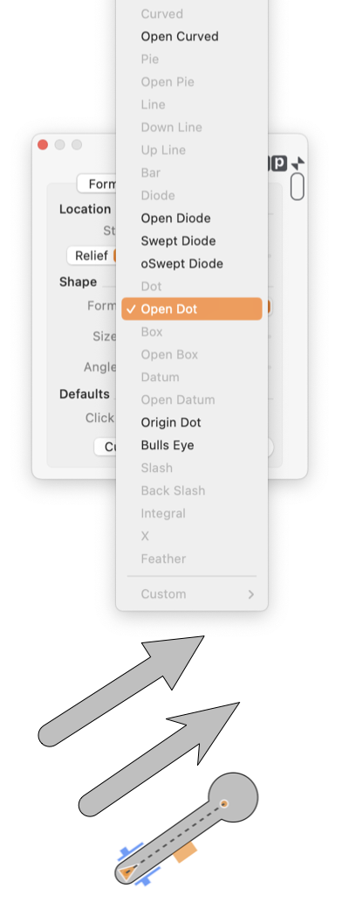Select the top gray arrow shape
The width and height of the screenshot is (349, 909).
pyautogui.click(x=121, y=690)
